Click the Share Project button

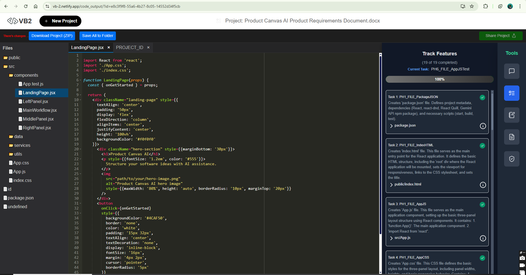501,36
